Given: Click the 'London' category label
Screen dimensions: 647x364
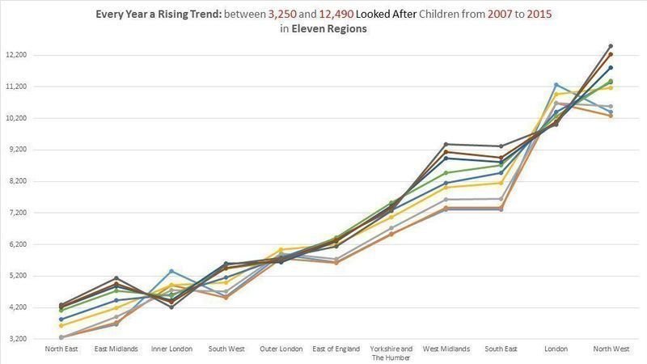Looking at the screenshot, I should (556, 349).
